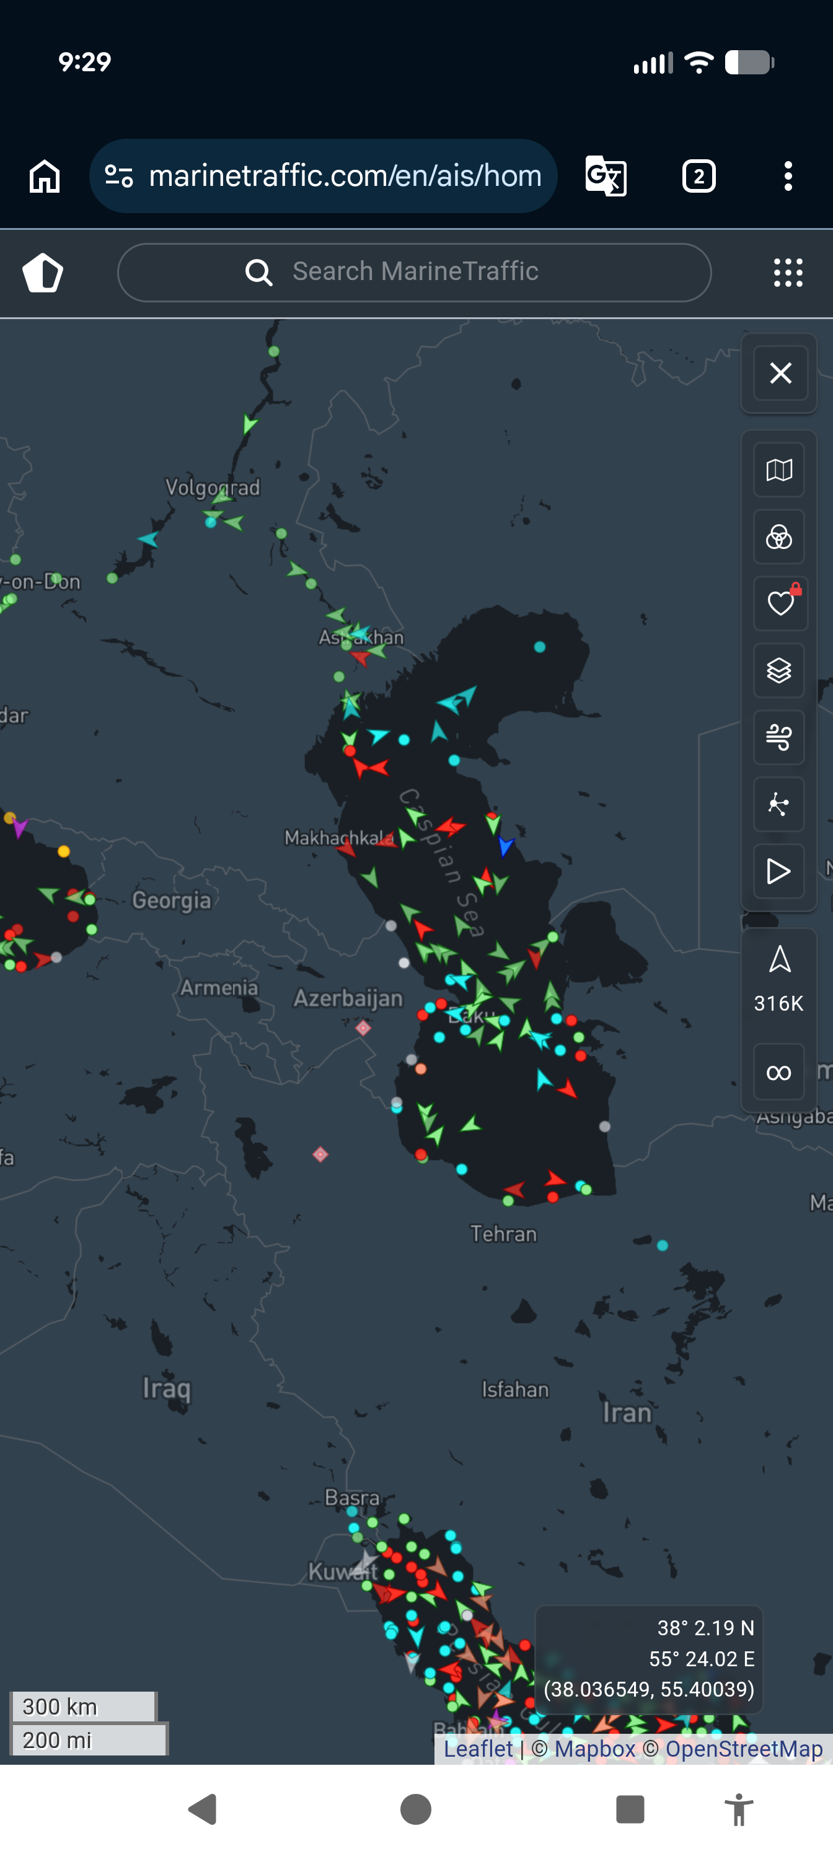Select the purple vessel marker in Black Sea
The height and width of the screenshot is (1854, 833).
click(20, 828)
